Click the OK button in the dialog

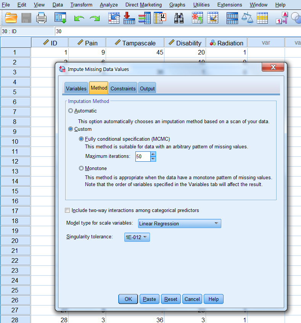click(x=128, y=299)
